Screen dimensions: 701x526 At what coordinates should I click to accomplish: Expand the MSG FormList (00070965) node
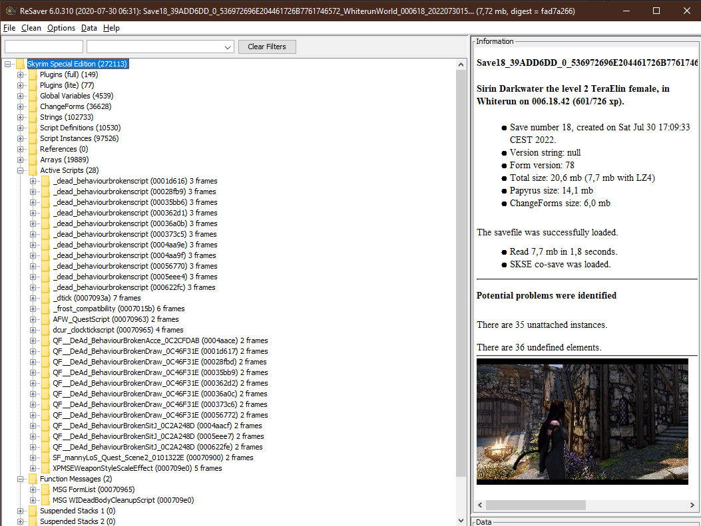coord(33,489)
